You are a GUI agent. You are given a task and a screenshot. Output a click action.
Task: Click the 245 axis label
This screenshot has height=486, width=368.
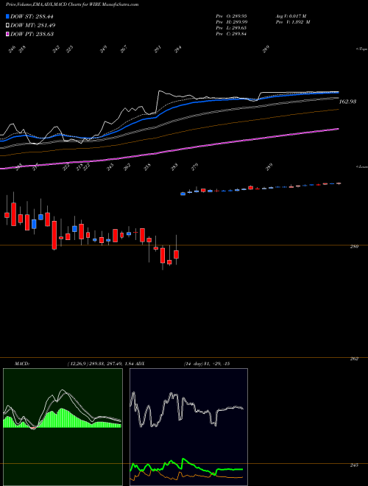pyautogui.click(x=355, y=465)
